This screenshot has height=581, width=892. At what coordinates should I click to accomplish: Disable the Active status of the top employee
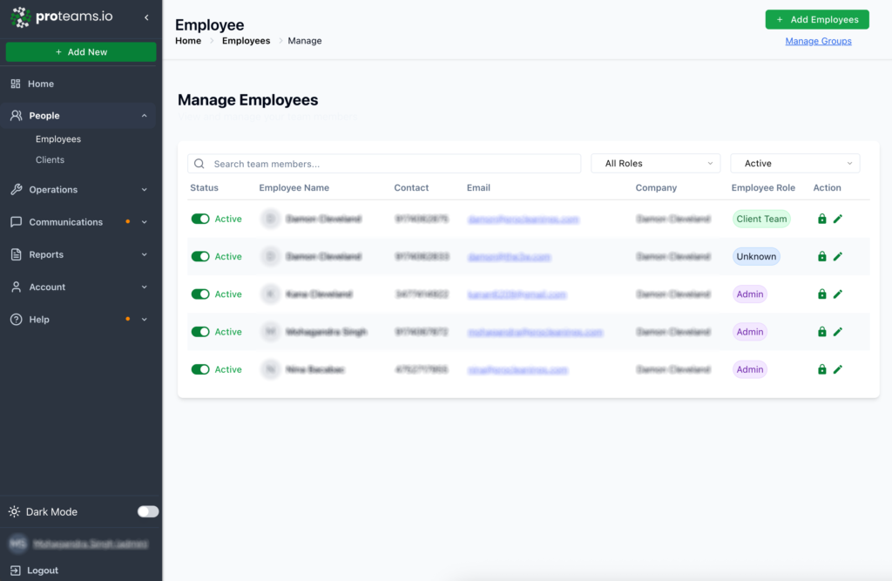[200, 219]
